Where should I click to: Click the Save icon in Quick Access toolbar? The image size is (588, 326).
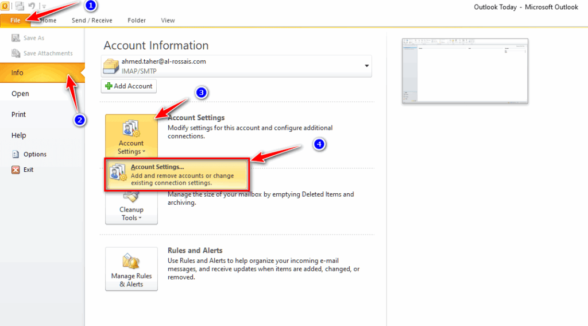point(20,5)
